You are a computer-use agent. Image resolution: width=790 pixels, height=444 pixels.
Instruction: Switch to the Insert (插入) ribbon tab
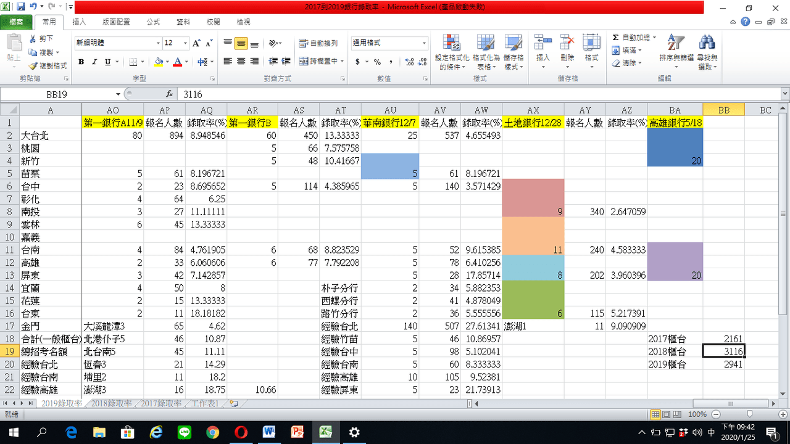(79, 22)
